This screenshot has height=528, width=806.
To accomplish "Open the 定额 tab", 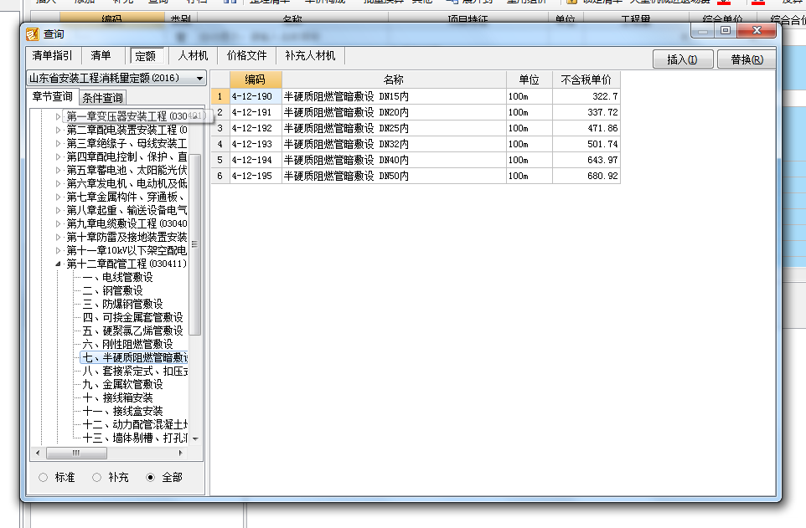I will (x=146, y=55).
